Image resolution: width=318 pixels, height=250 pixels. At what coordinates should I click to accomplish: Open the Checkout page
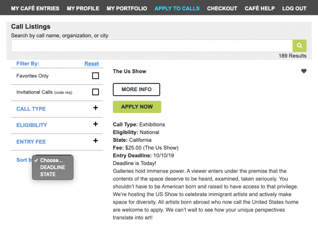click(x=222, y=8)
